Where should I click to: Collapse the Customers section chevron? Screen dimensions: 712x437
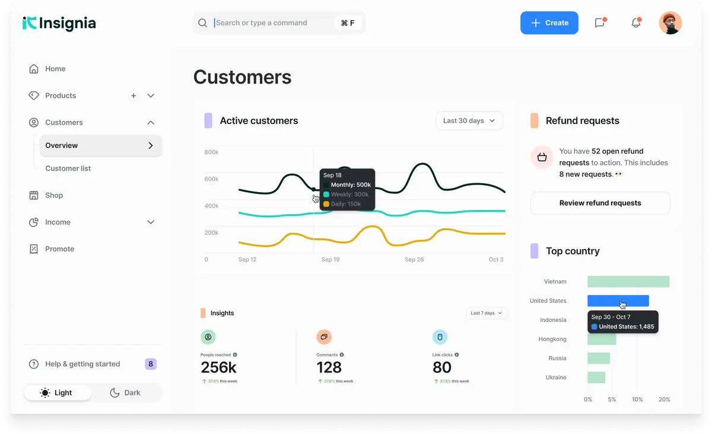click(x=151, y=123)
